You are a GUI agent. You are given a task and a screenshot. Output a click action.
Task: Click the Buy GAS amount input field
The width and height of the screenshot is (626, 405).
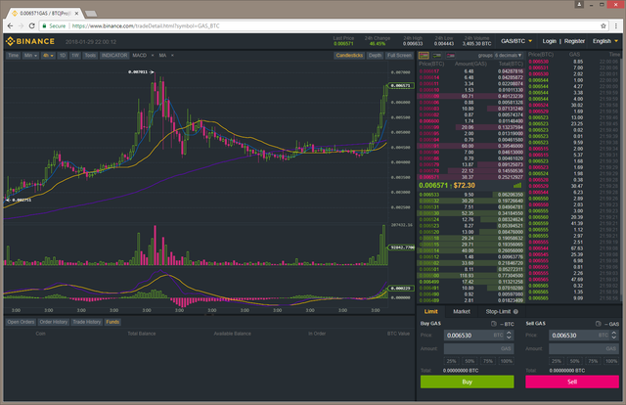click(x=478, y=348)
